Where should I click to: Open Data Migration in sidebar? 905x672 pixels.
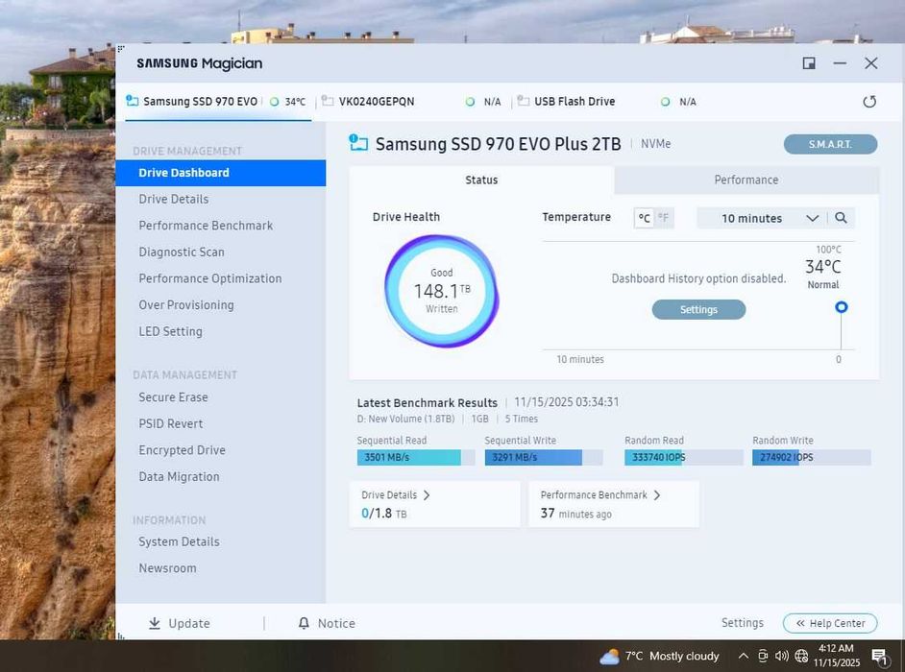(x=220, y=477)
